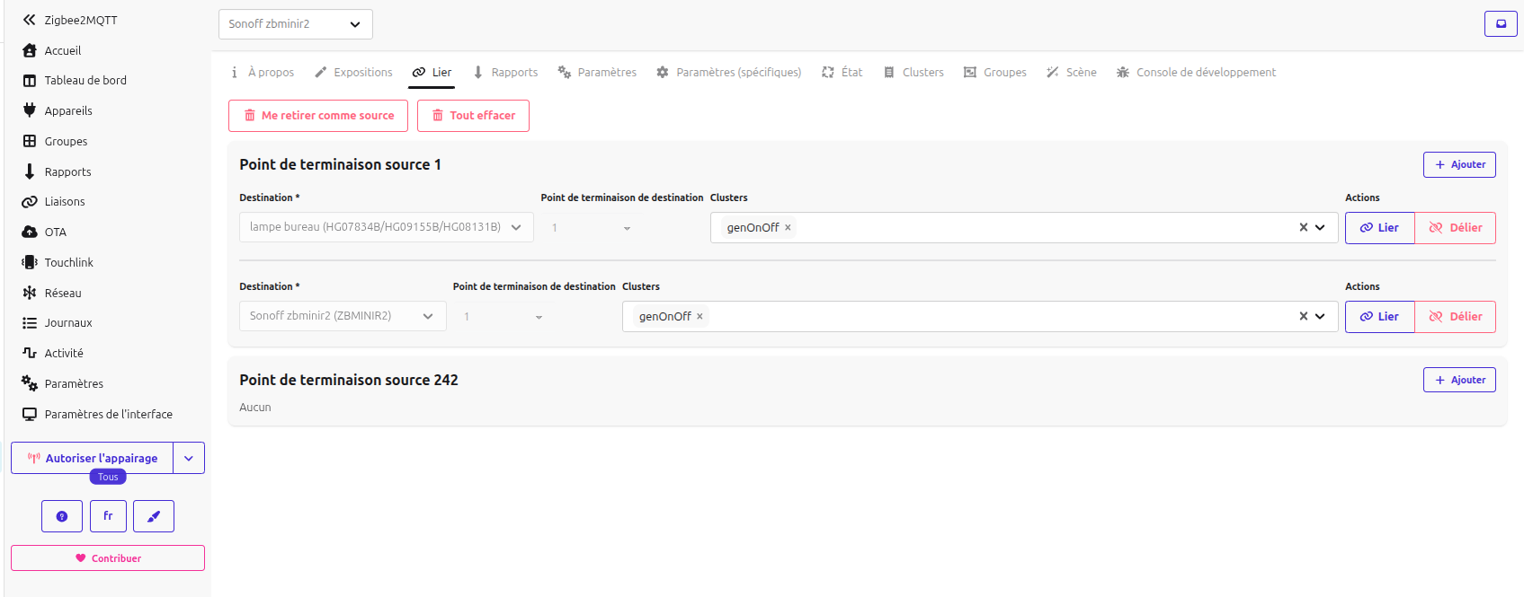Open the OTA cloud update page
The image size is (1524, 597).
55,232
